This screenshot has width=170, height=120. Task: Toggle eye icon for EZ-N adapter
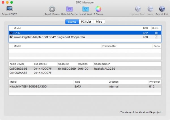(x=11, y=33)
